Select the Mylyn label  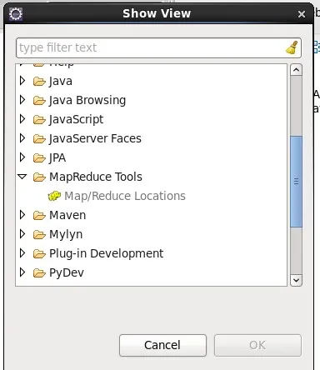click(x=66, y=235)
